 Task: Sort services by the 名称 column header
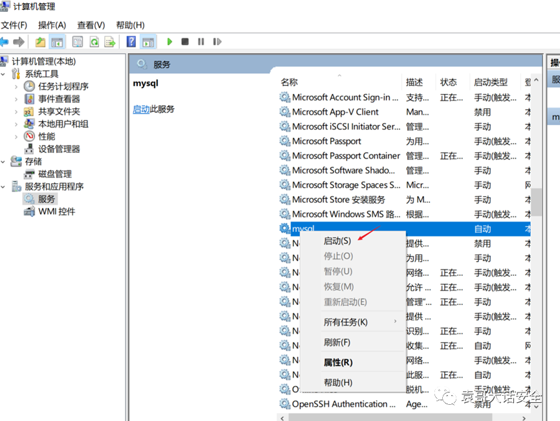(289, 82)
